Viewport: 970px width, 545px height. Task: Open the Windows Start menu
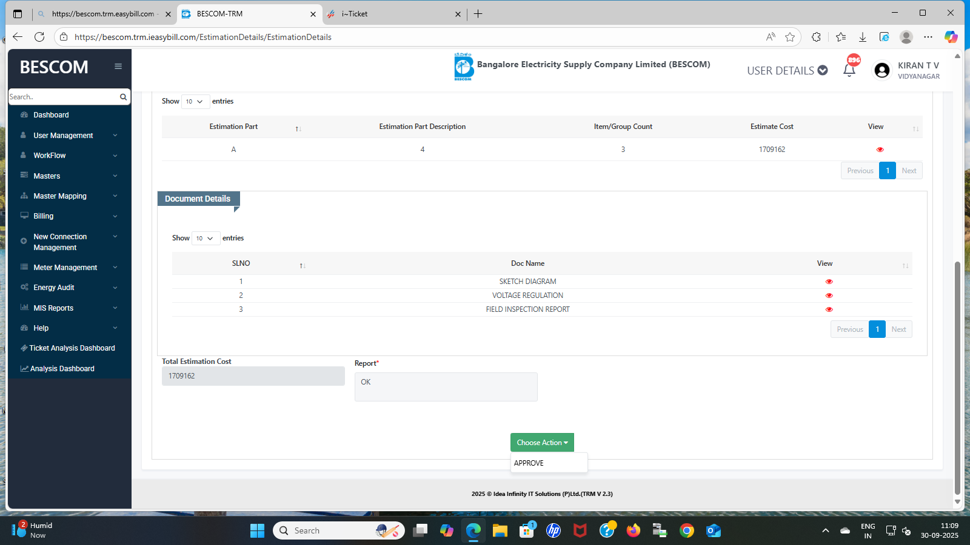tap(257, 530)
